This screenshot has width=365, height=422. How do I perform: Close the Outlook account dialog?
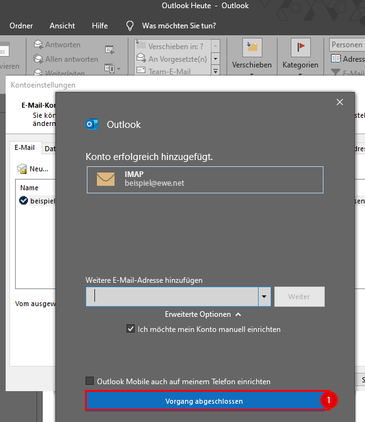[x=340, y=102]
